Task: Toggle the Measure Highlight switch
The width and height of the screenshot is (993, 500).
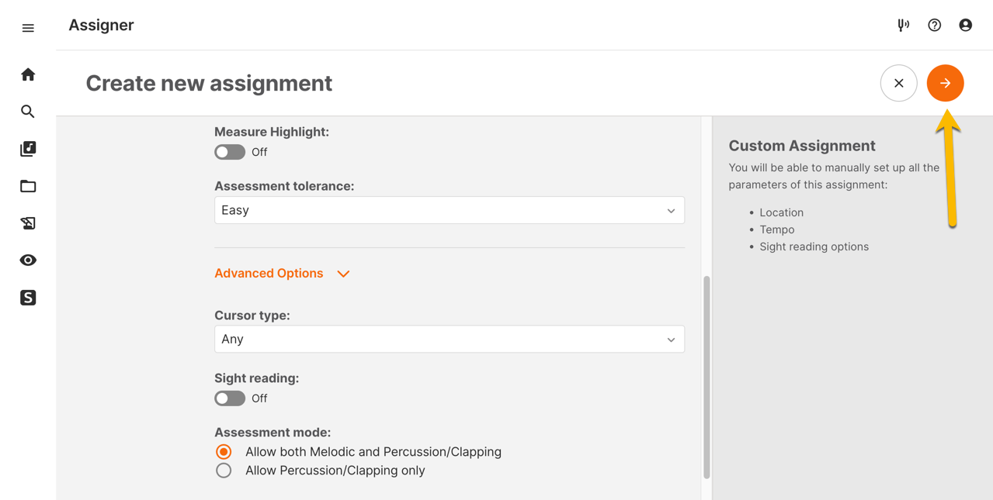Action: (x=230, y=152)
